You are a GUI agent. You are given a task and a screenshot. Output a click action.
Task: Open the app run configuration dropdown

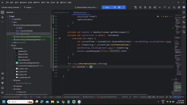click(x=107, y=7)
